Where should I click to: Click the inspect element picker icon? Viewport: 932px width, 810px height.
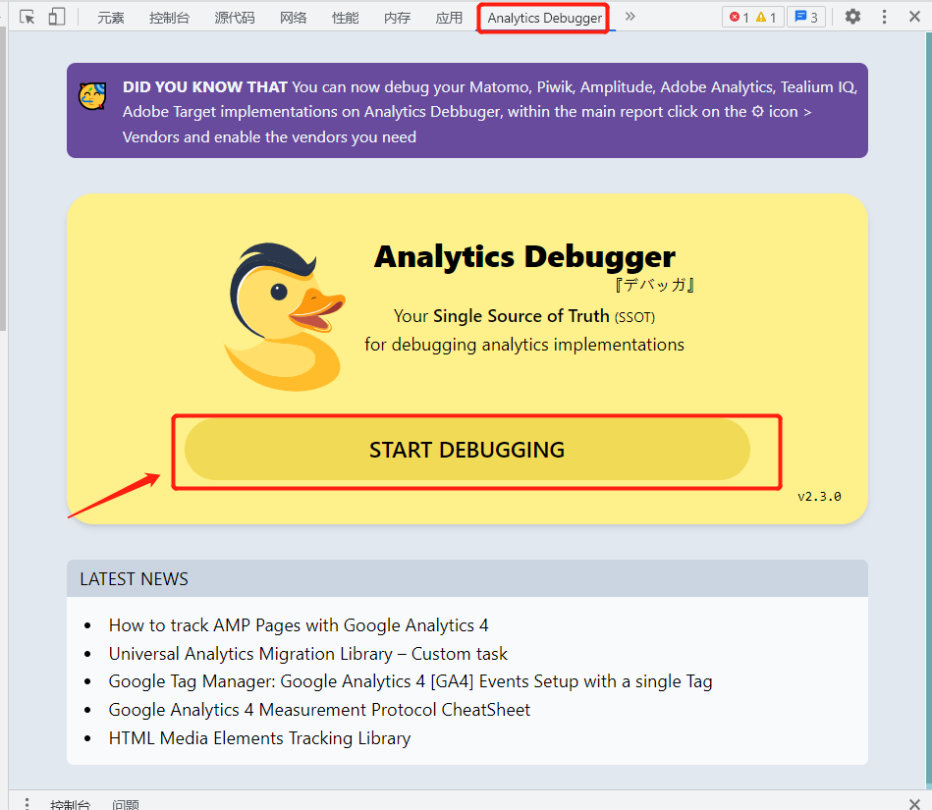tap(27, 17)
